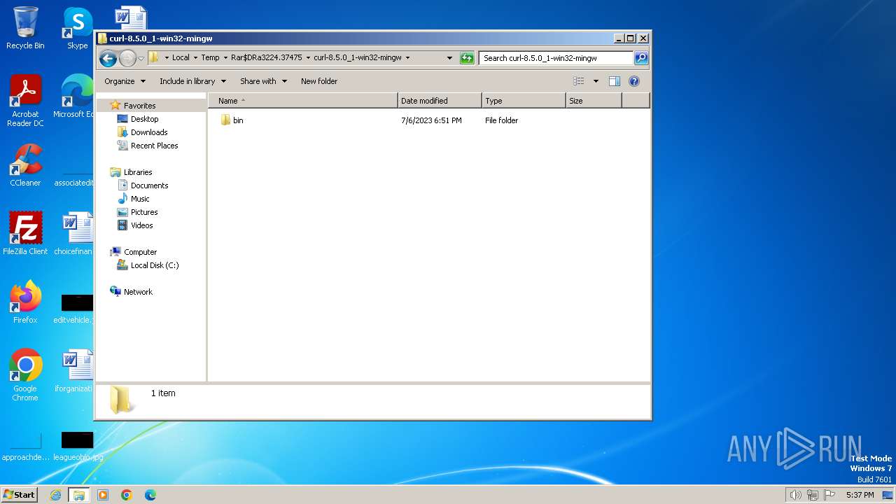Select Computer in navigation pane
This screenshot has height=504, width=896.
click(140, 252)
